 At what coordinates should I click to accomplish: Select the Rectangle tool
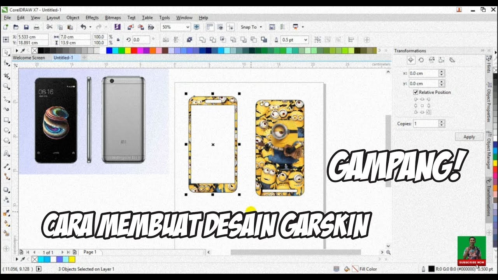coord(6,120)
